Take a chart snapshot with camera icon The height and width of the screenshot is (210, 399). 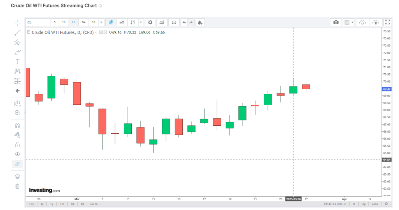coord(336,22)
